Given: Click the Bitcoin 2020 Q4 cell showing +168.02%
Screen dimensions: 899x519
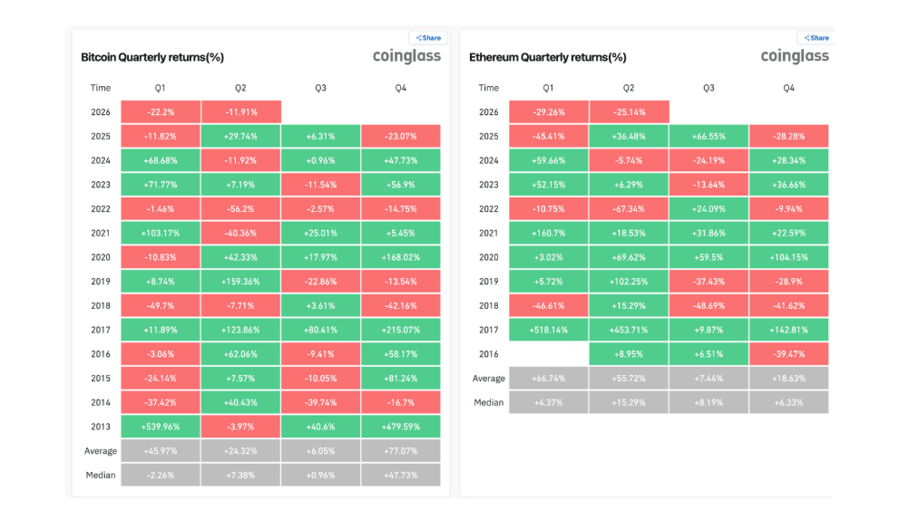Looking at the screenshot, I should pyautogui.click(x=401, y=257).
